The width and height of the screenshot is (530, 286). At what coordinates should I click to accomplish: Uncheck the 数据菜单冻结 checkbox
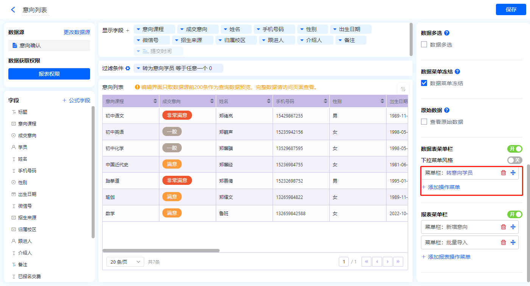(x=424, y=83)
